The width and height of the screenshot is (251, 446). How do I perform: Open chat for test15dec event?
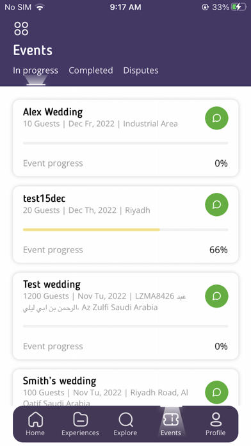(x=216, y=204)
